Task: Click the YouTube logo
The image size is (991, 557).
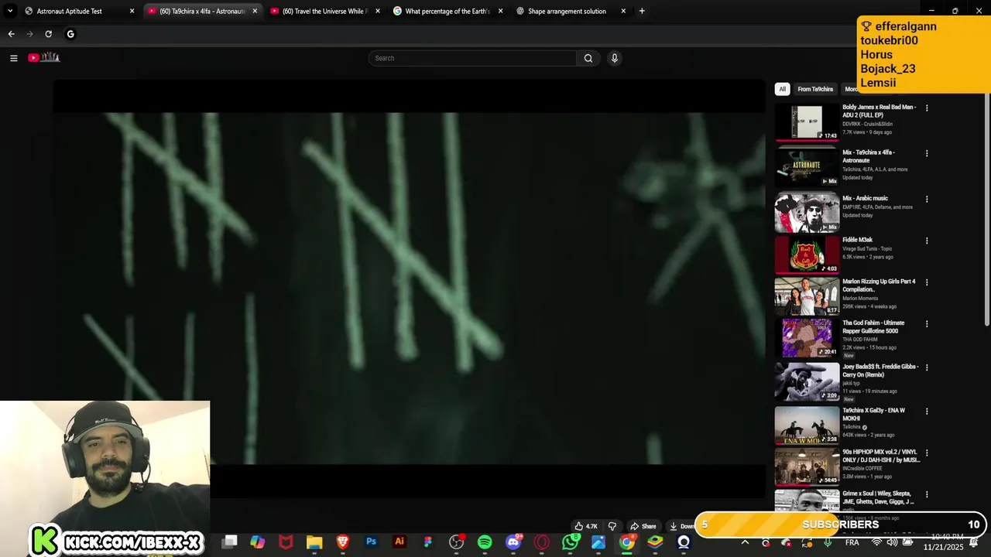Action: point(44,57)
